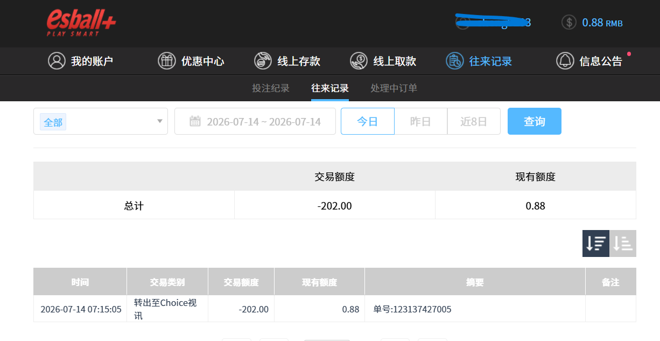
Task: Click the deposit icon for 线上存款
Action: [263, 61]
